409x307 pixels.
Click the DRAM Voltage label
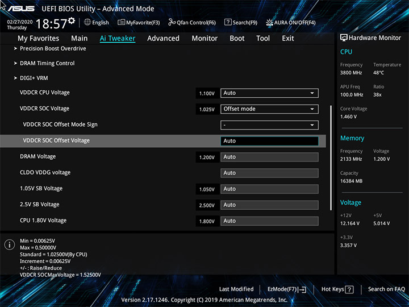click(x=38, y=156)
